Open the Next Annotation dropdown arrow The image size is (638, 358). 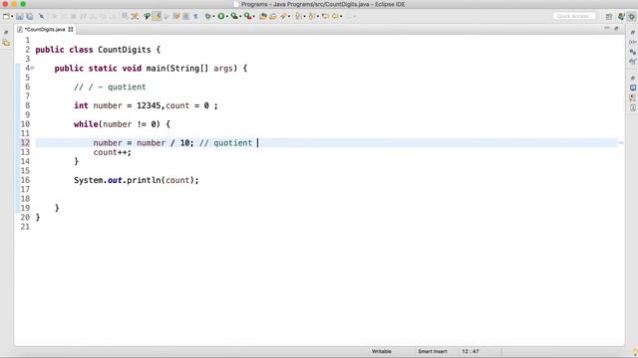(x=304, y=16)
